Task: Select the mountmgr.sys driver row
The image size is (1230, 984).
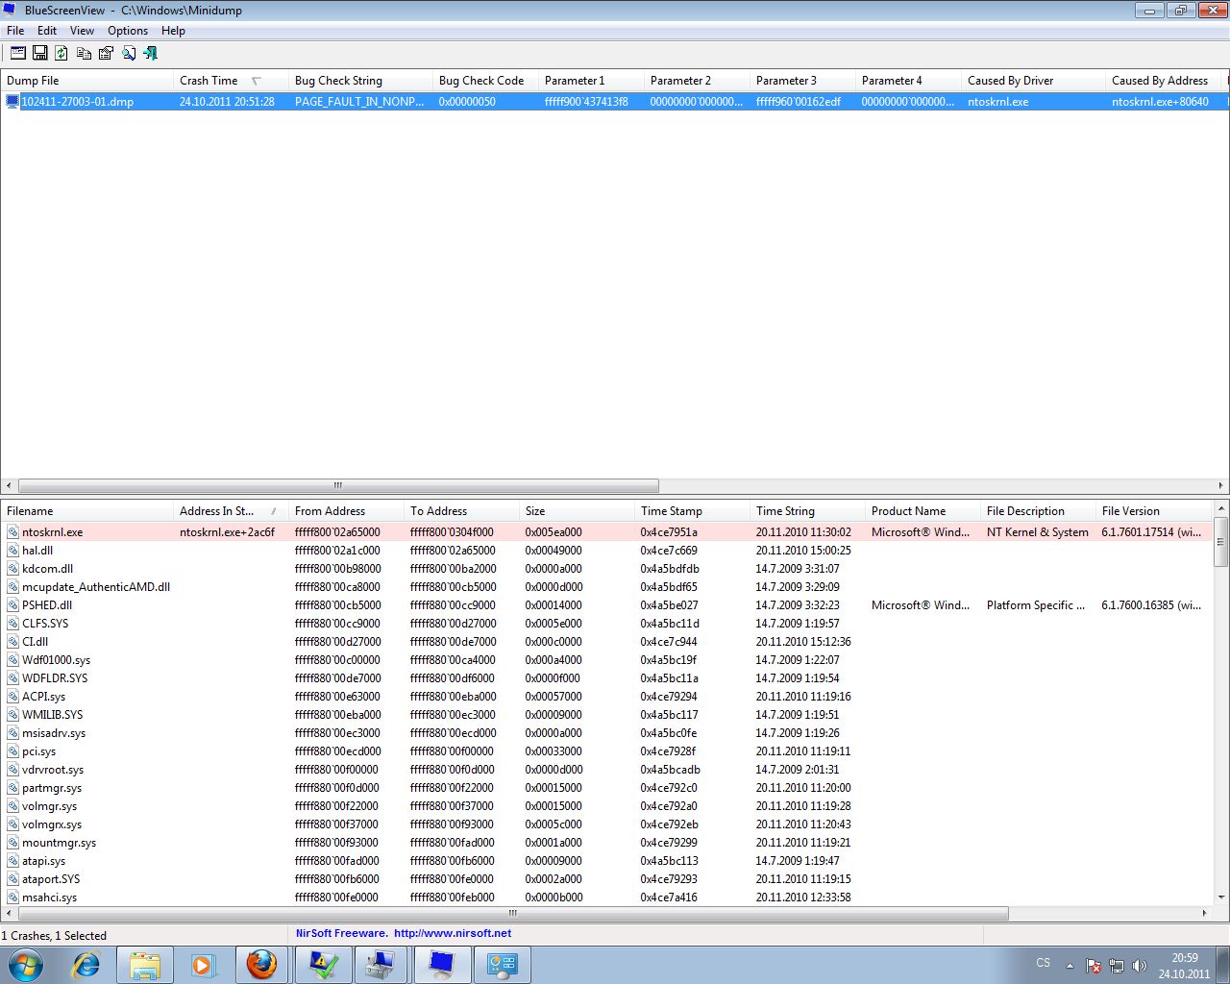Action: click(607, 843)
